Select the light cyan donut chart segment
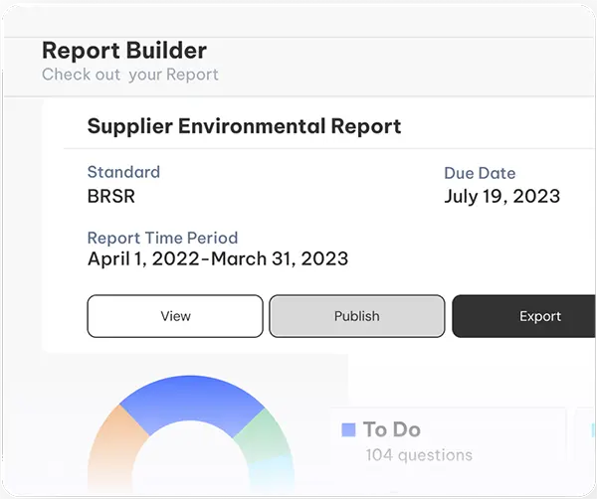 pyautogui.click(x=271, y=471)
